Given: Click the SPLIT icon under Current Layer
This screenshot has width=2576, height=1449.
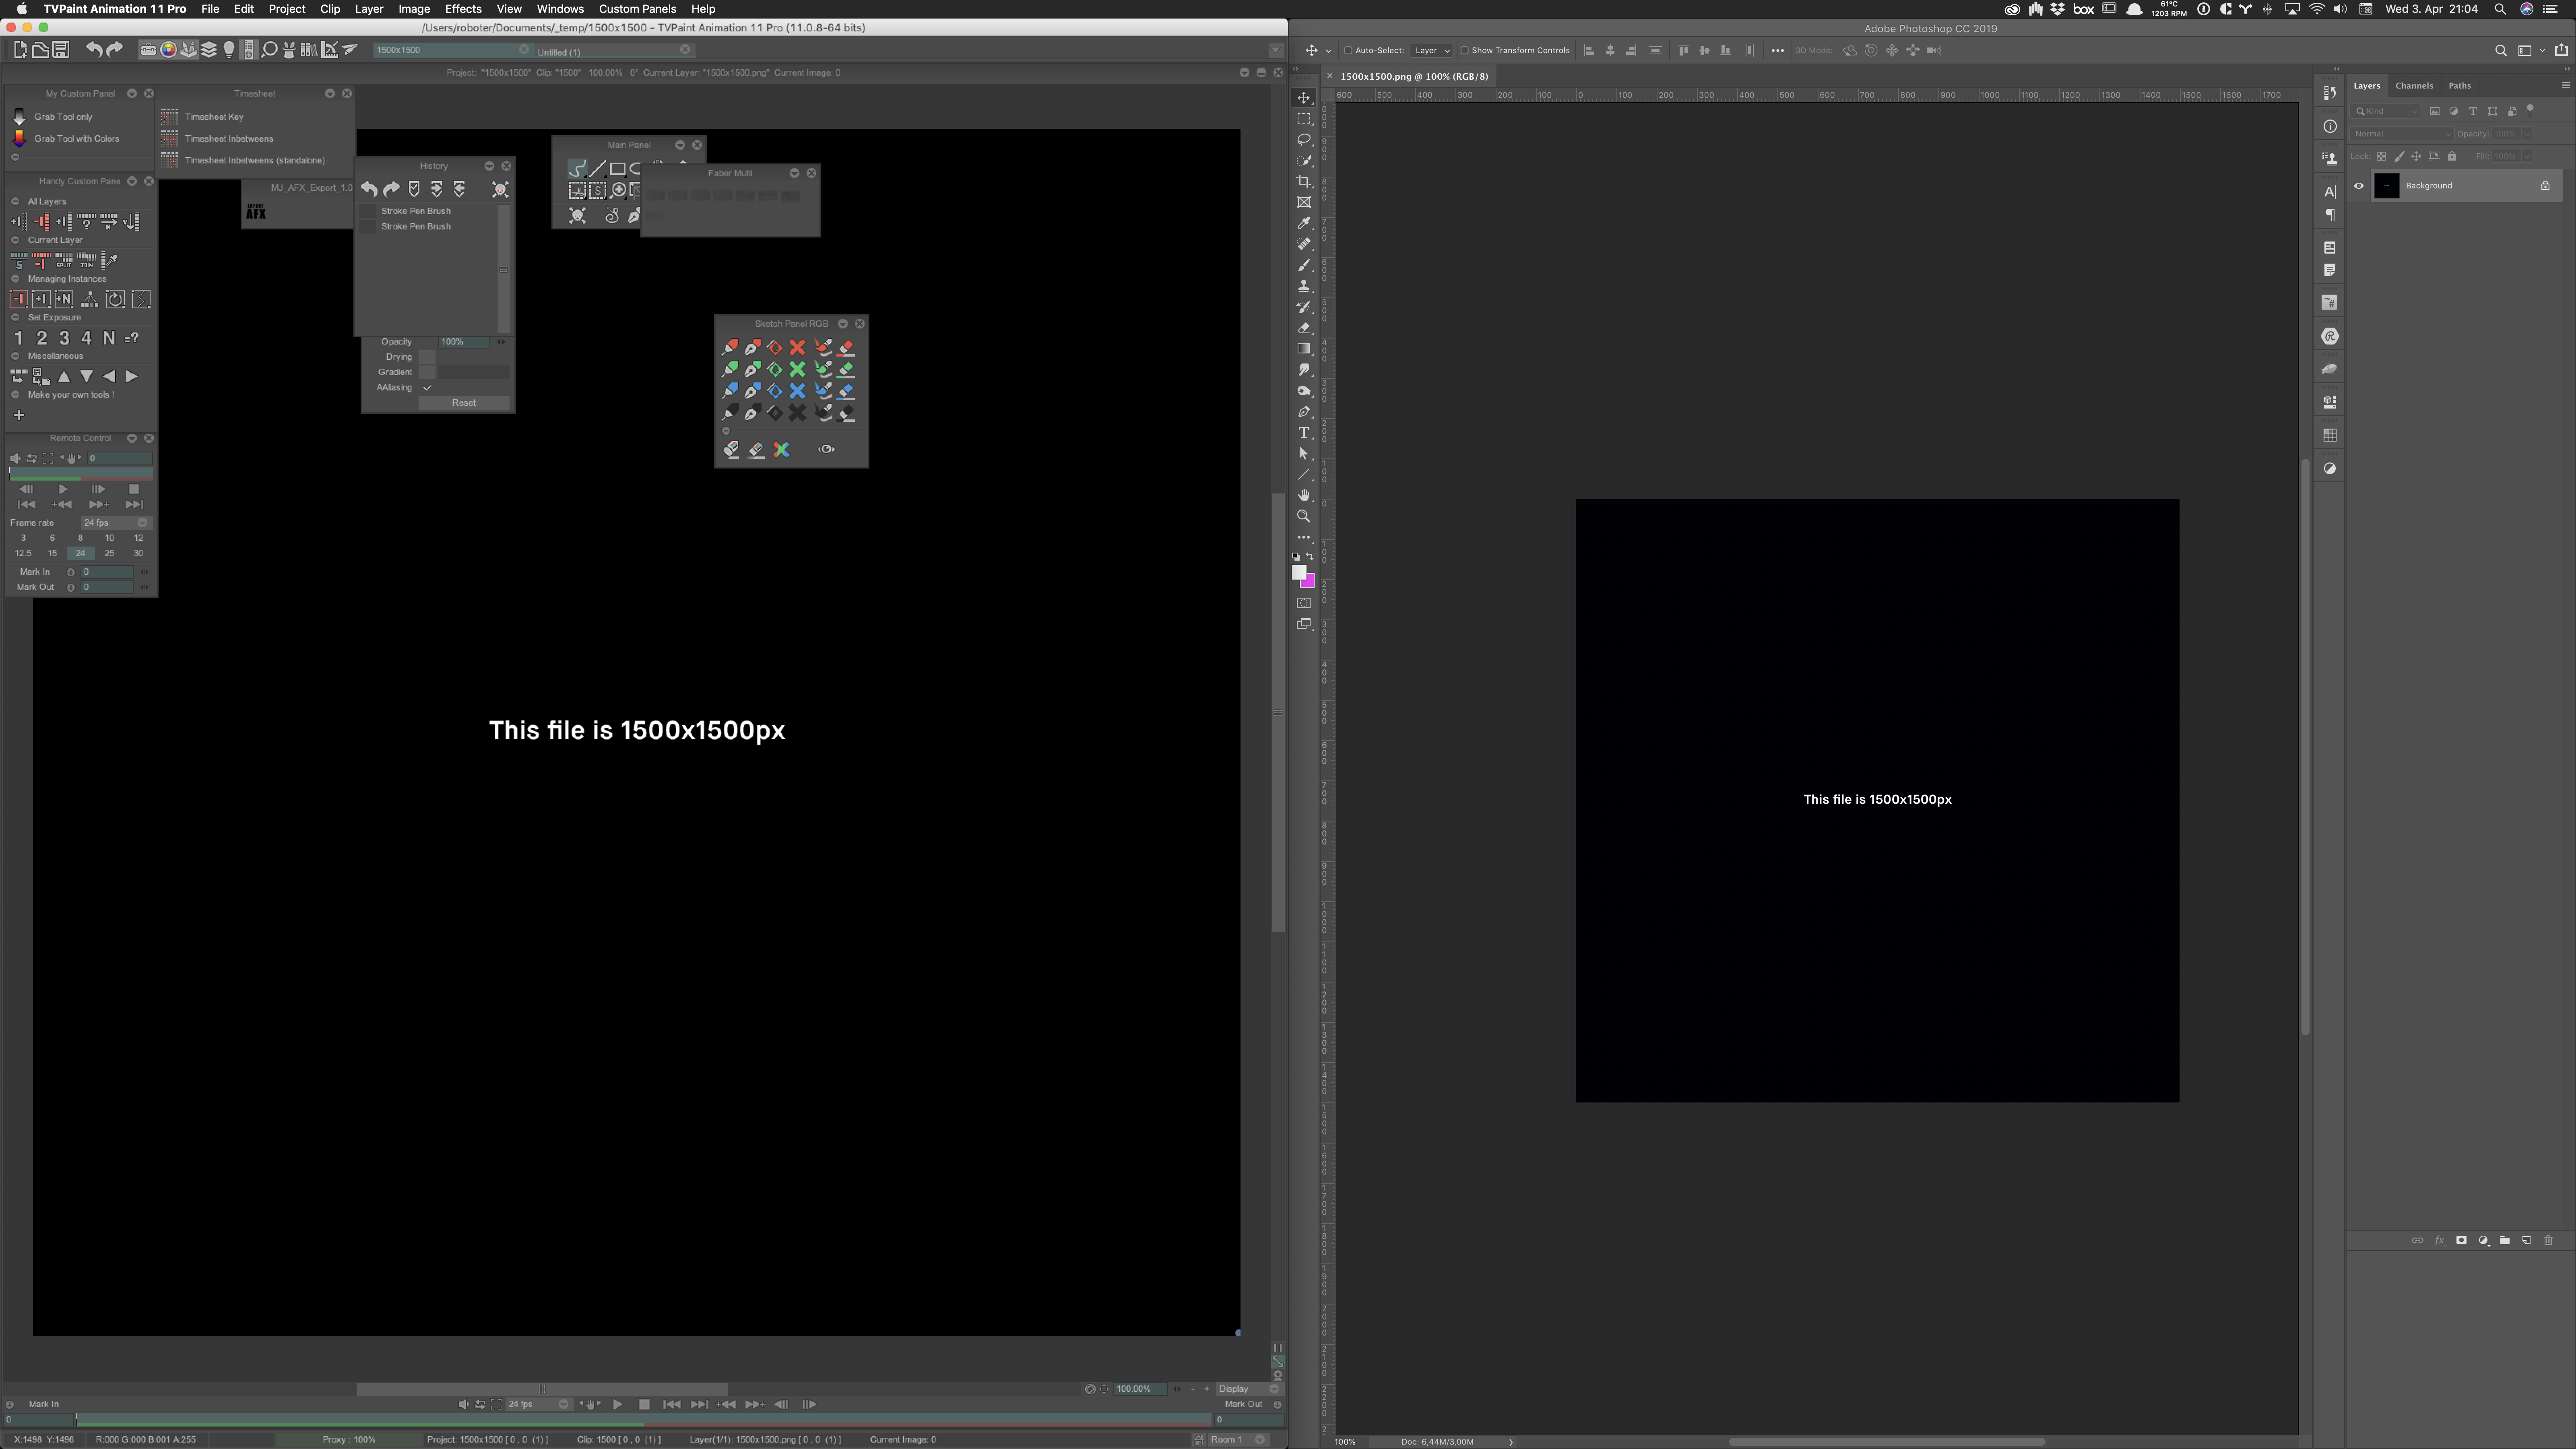Looking at the screenshot, I should [x=64, y=261].
